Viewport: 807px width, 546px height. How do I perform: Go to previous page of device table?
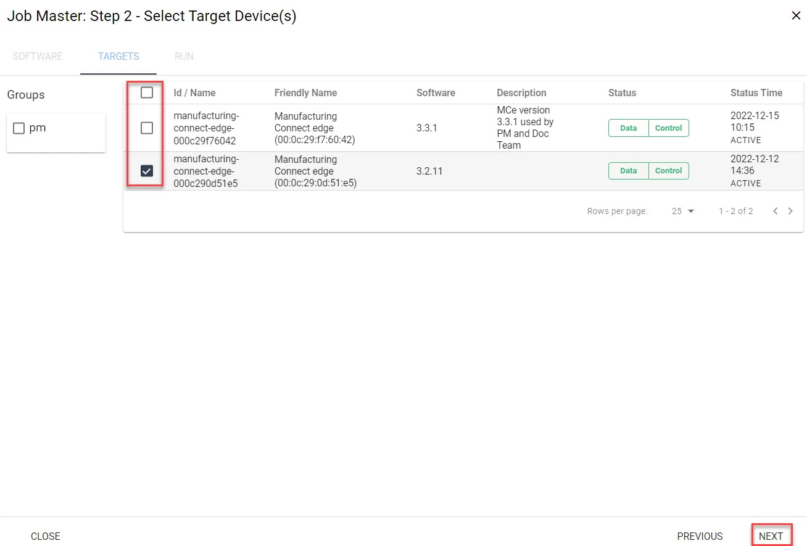(x=776, y=211)
